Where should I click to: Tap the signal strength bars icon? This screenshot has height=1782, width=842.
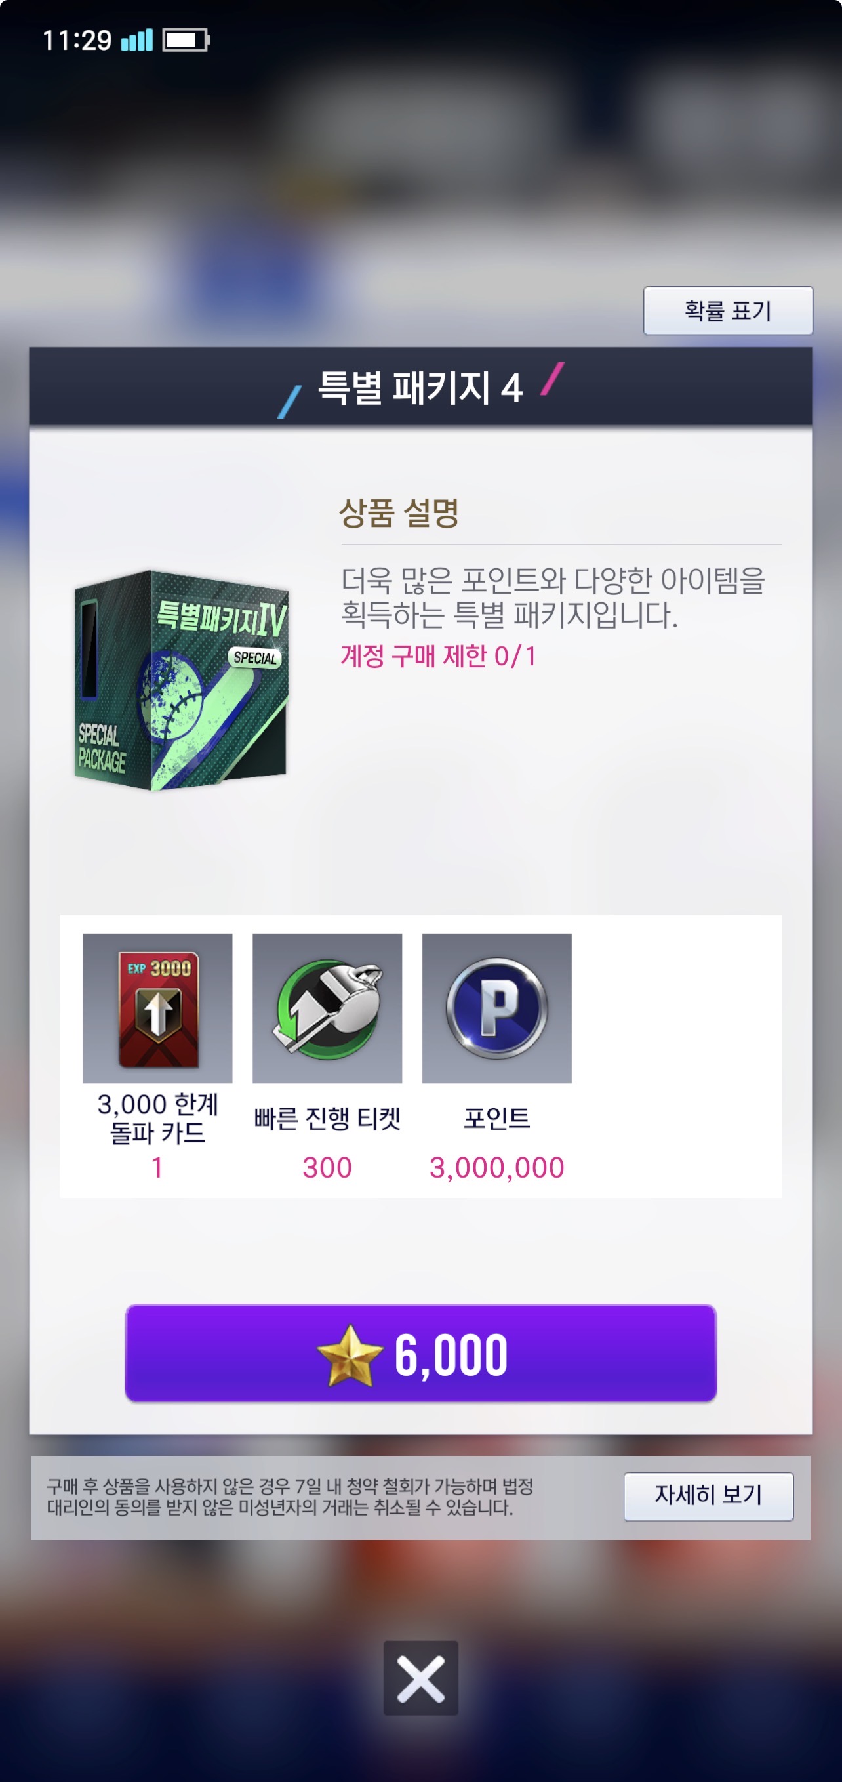point(137,40)
